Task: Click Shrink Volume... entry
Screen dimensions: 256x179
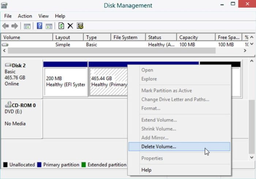Action: [x=179, y=129]
